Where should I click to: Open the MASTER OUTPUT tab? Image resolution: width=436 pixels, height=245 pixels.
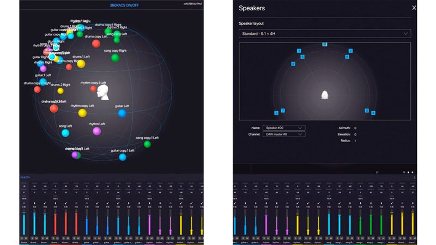pyautogui.click(x=192, y=4)
